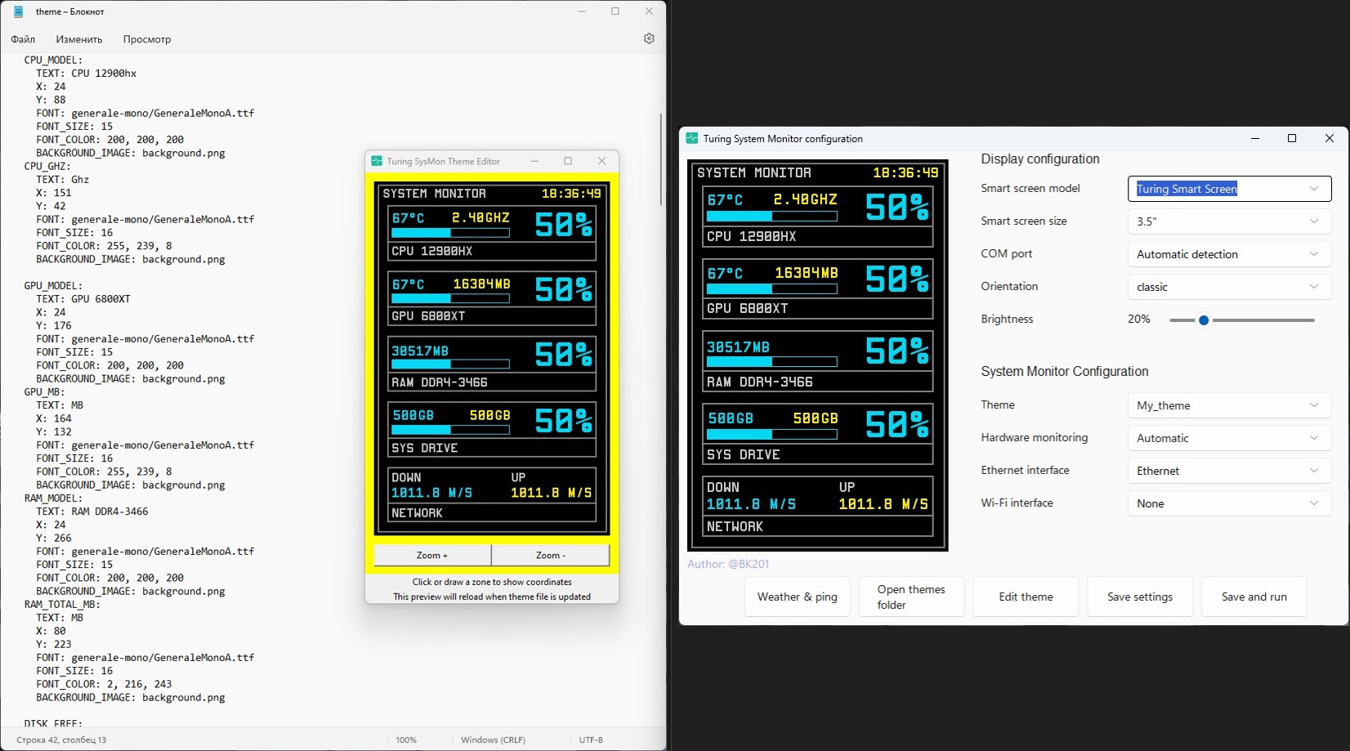This screenshot has height=751, width=1350.
Task: Click the Notepad app icon in title bar
Action: 18,11
